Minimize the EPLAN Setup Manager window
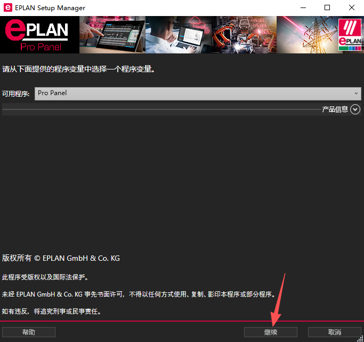 click(303, 7)
